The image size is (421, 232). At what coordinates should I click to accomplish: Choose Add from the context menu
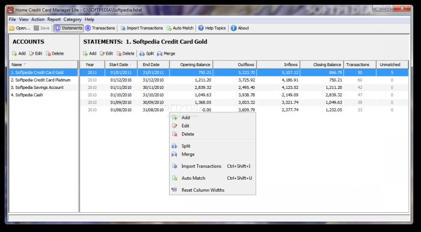click(212, 118)
